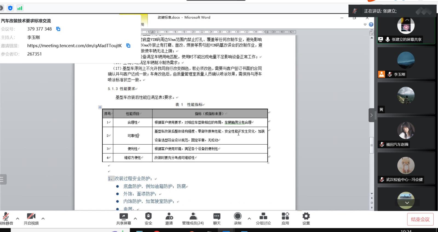438x232 pixels.
Task: Expand share screen options arrow
Action: tap(135, 219)
